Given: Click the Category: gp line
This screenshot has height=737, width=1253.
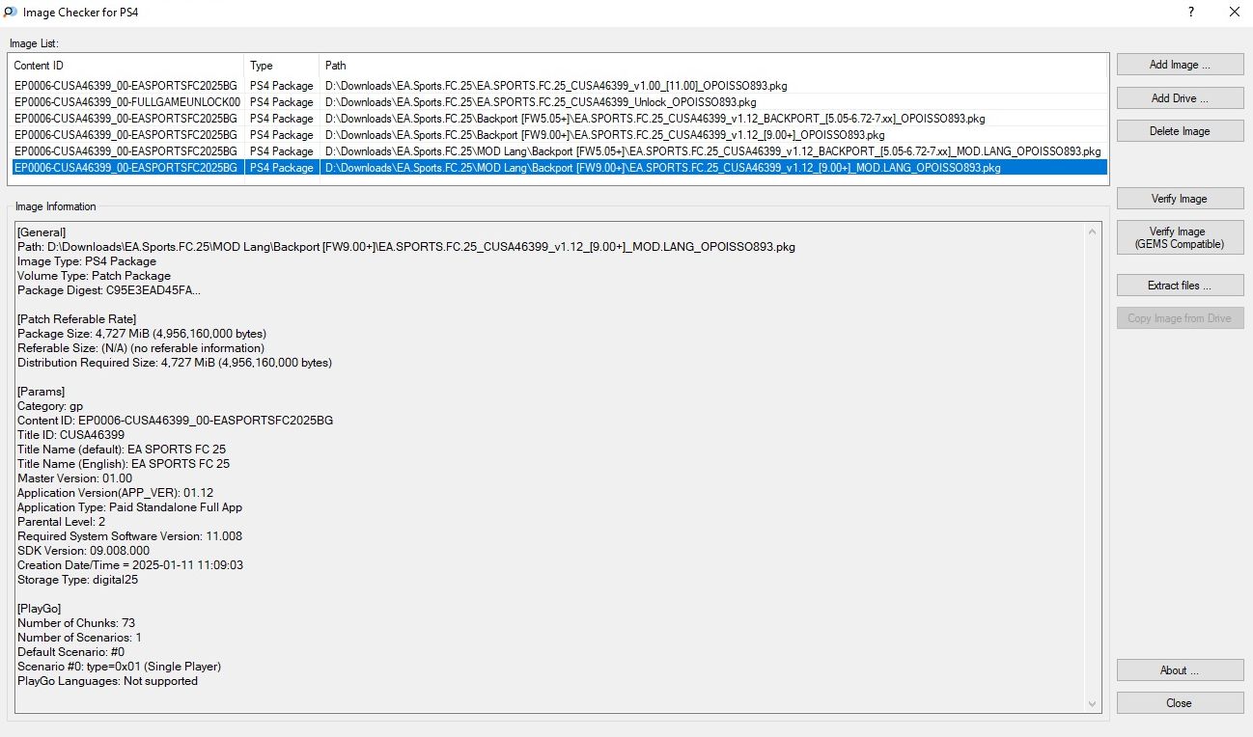Looking at the screenshot, I should coord(50,406).
